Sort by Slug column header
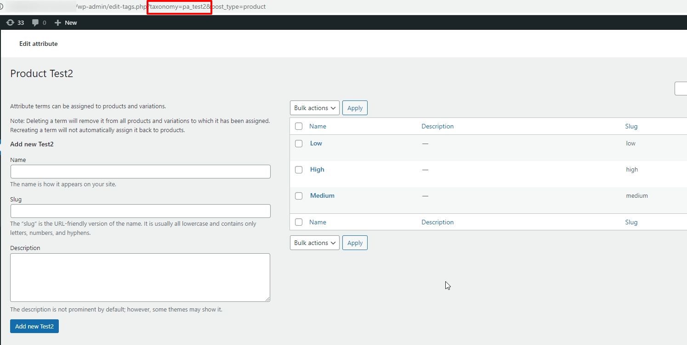 [631, 126]
